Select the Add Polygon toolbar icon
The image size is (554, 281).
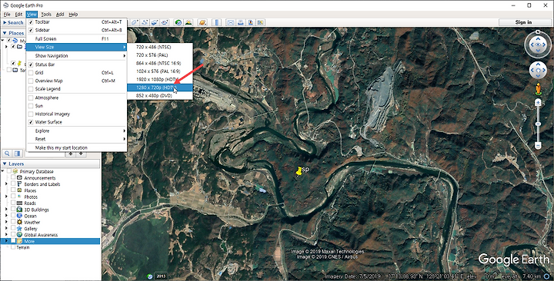pos(135,22)
